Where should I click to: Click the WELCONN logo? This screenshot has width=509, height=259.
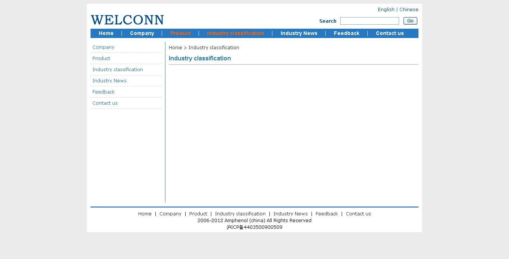(127, 20)
